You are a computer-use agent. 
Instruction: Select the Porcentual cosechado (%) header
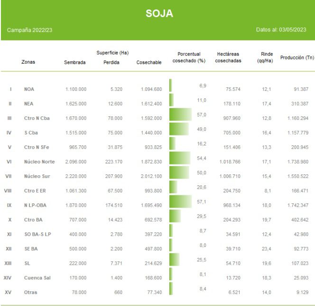point(189,57)
